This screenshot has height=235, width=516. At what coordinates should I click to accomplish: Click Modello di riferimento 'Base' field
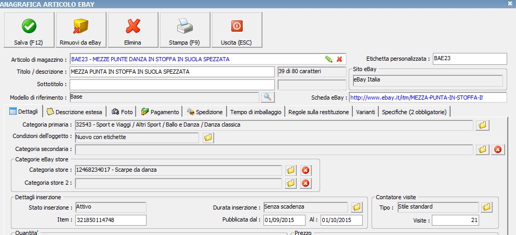[x=165, y=98]
